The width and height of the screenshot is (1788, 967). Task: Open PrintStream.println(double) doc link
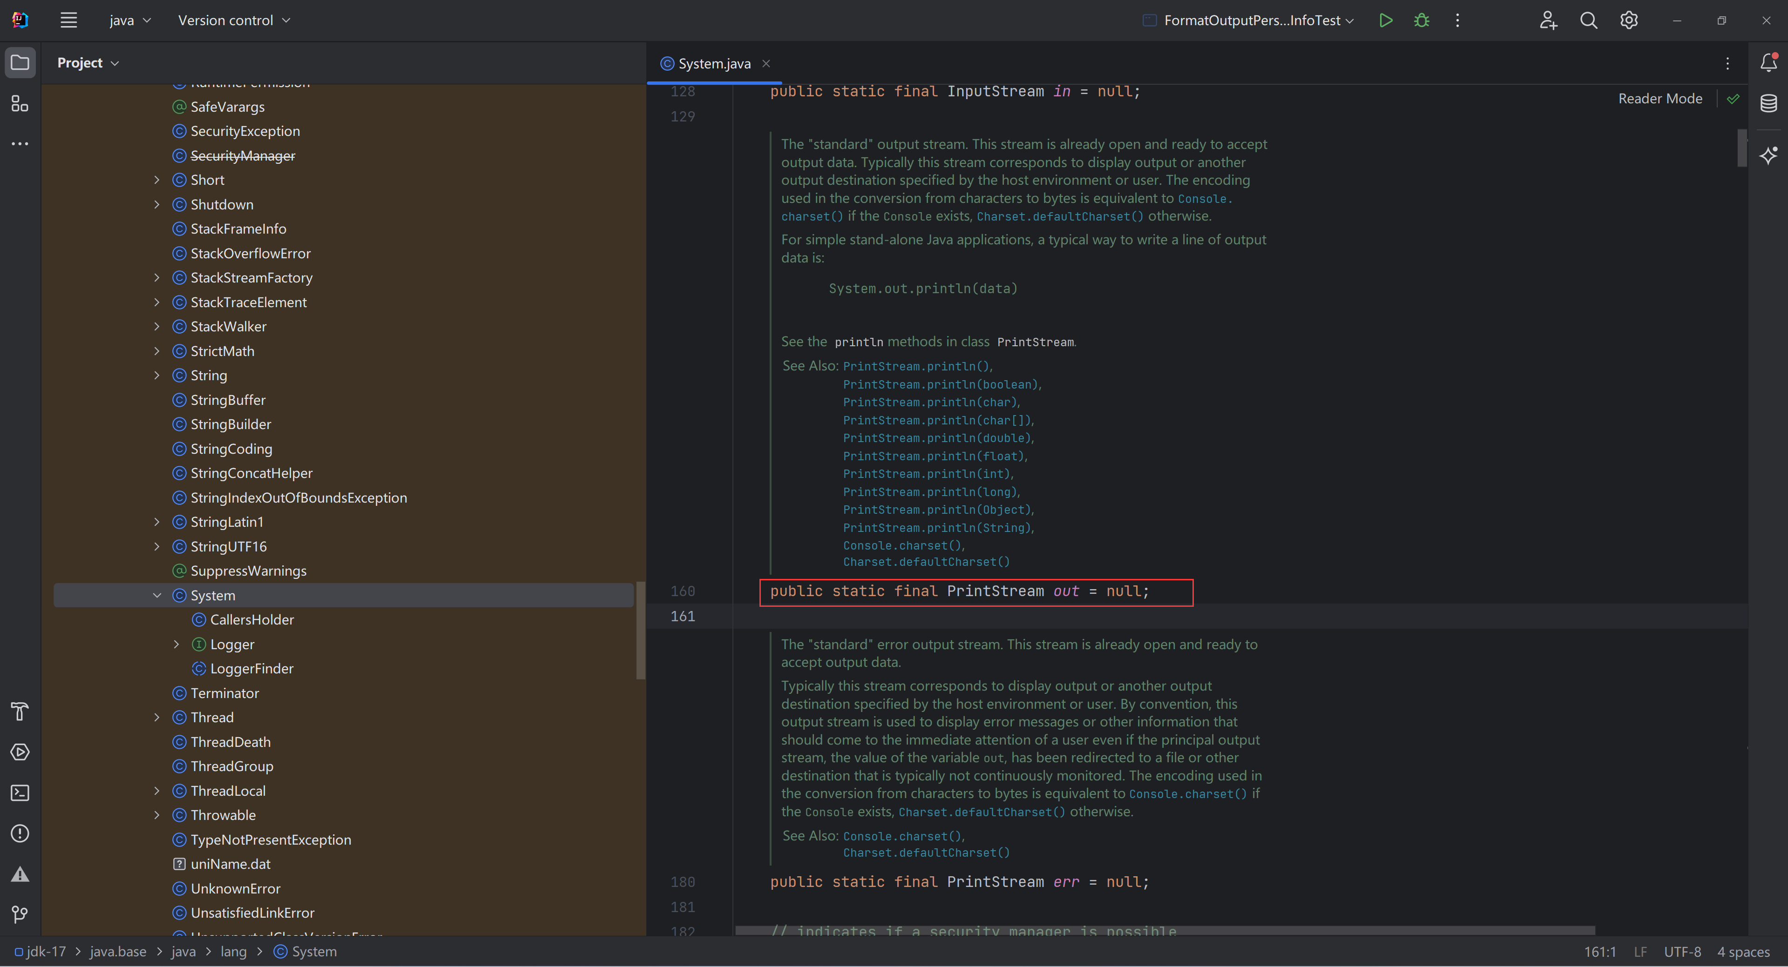coord(937,438)
